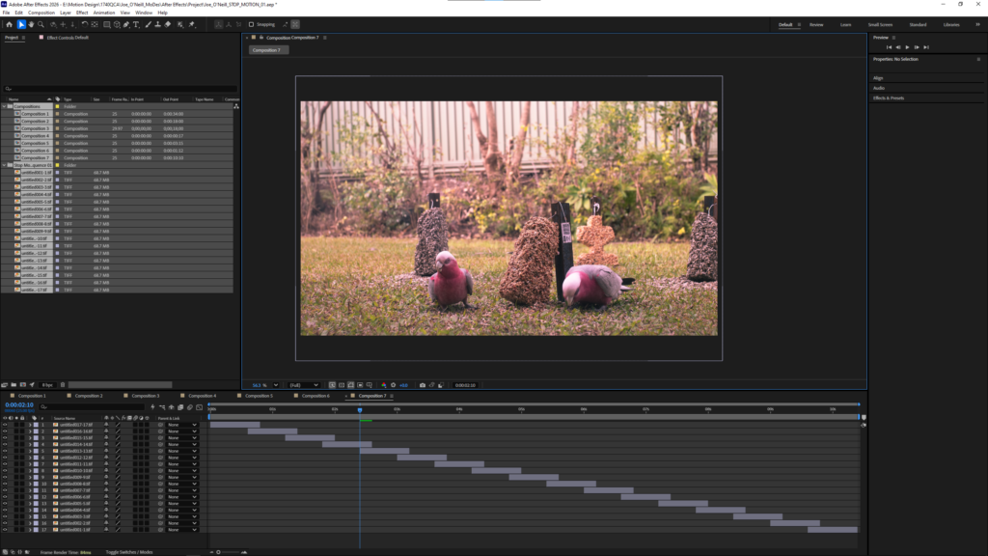Click the timeline zoom slider at bottom
Image resolution: width=988 pixels, height=556 pixels.
pos(228,552)
